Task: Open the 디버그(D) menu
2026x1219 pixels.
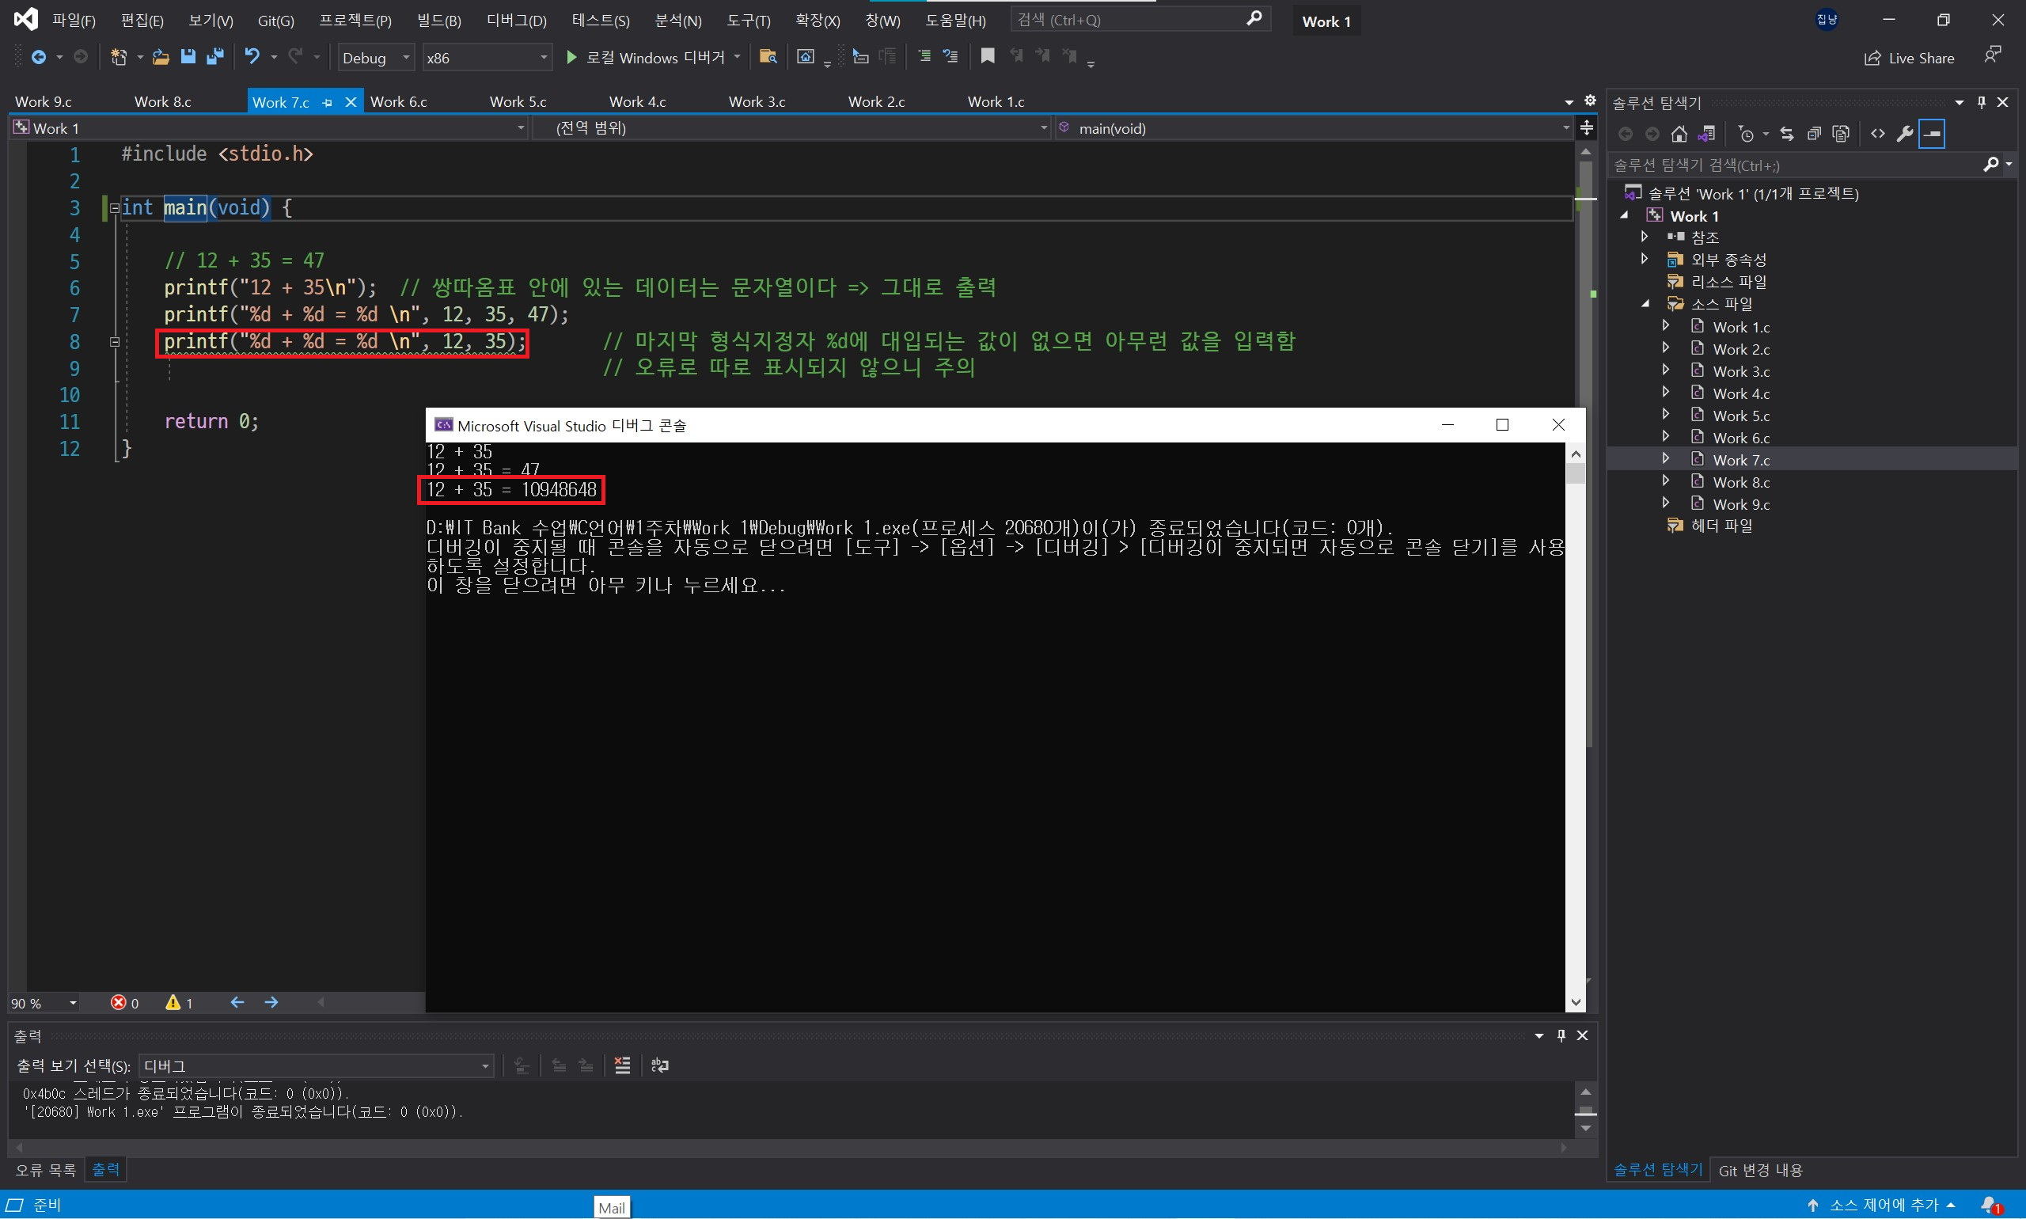Action: pyautogui.click(x=516, y=21)
